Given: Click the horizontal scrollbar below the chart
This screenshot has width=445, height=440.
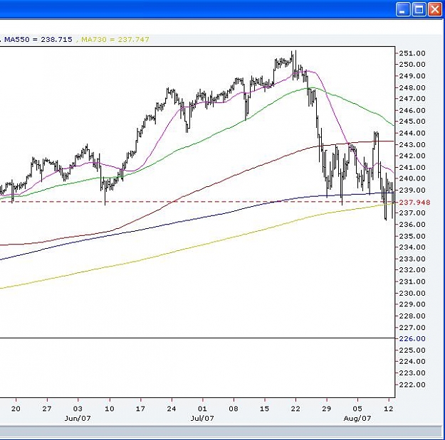Looking at the screenshot, I should pos(221,432).
